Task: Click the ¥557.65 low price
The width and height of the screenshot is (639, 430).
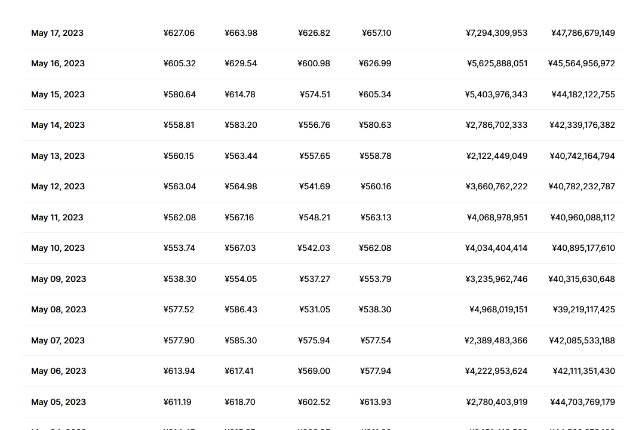Action: coord(315,156)
